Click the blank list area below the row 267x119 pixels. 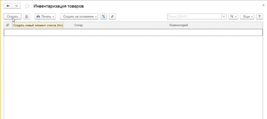point(133,77)
